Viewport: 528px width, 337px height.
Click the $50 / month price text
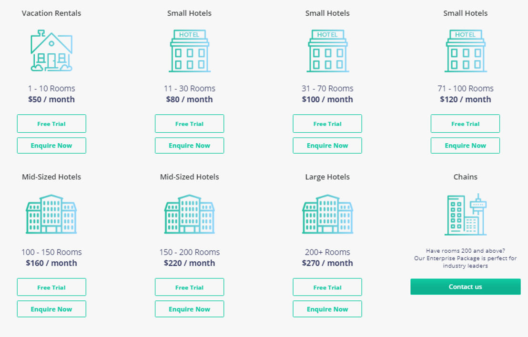pos(51,99)
